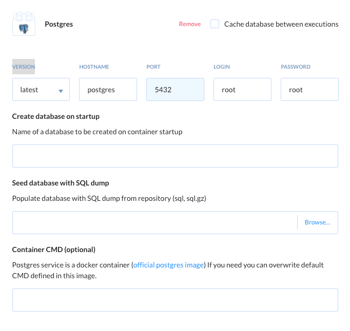Click the Version dropdown arrow
This screenshot has width=350, height=331.
tap(61, 91)
